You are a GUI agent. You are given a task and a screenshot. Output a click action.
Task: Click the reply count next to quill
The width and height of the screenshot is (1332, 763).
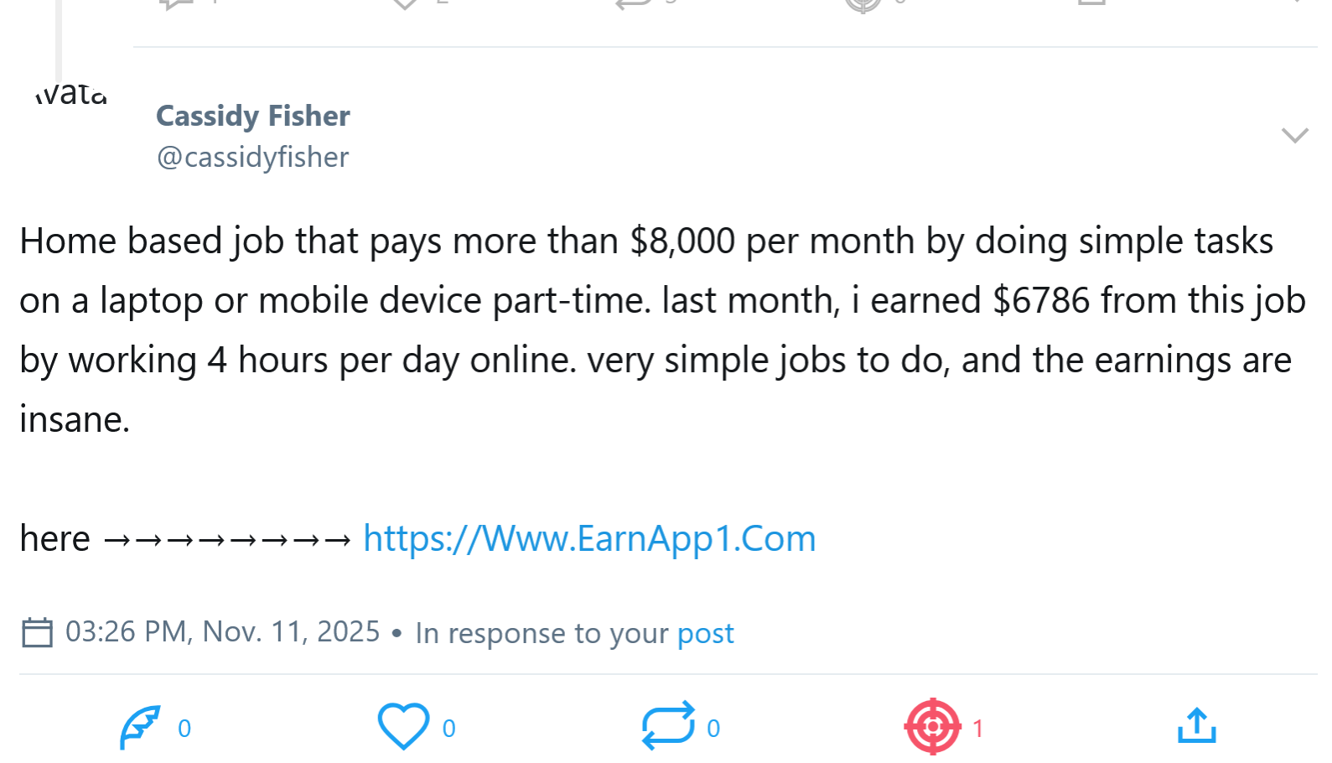point(184,729)
